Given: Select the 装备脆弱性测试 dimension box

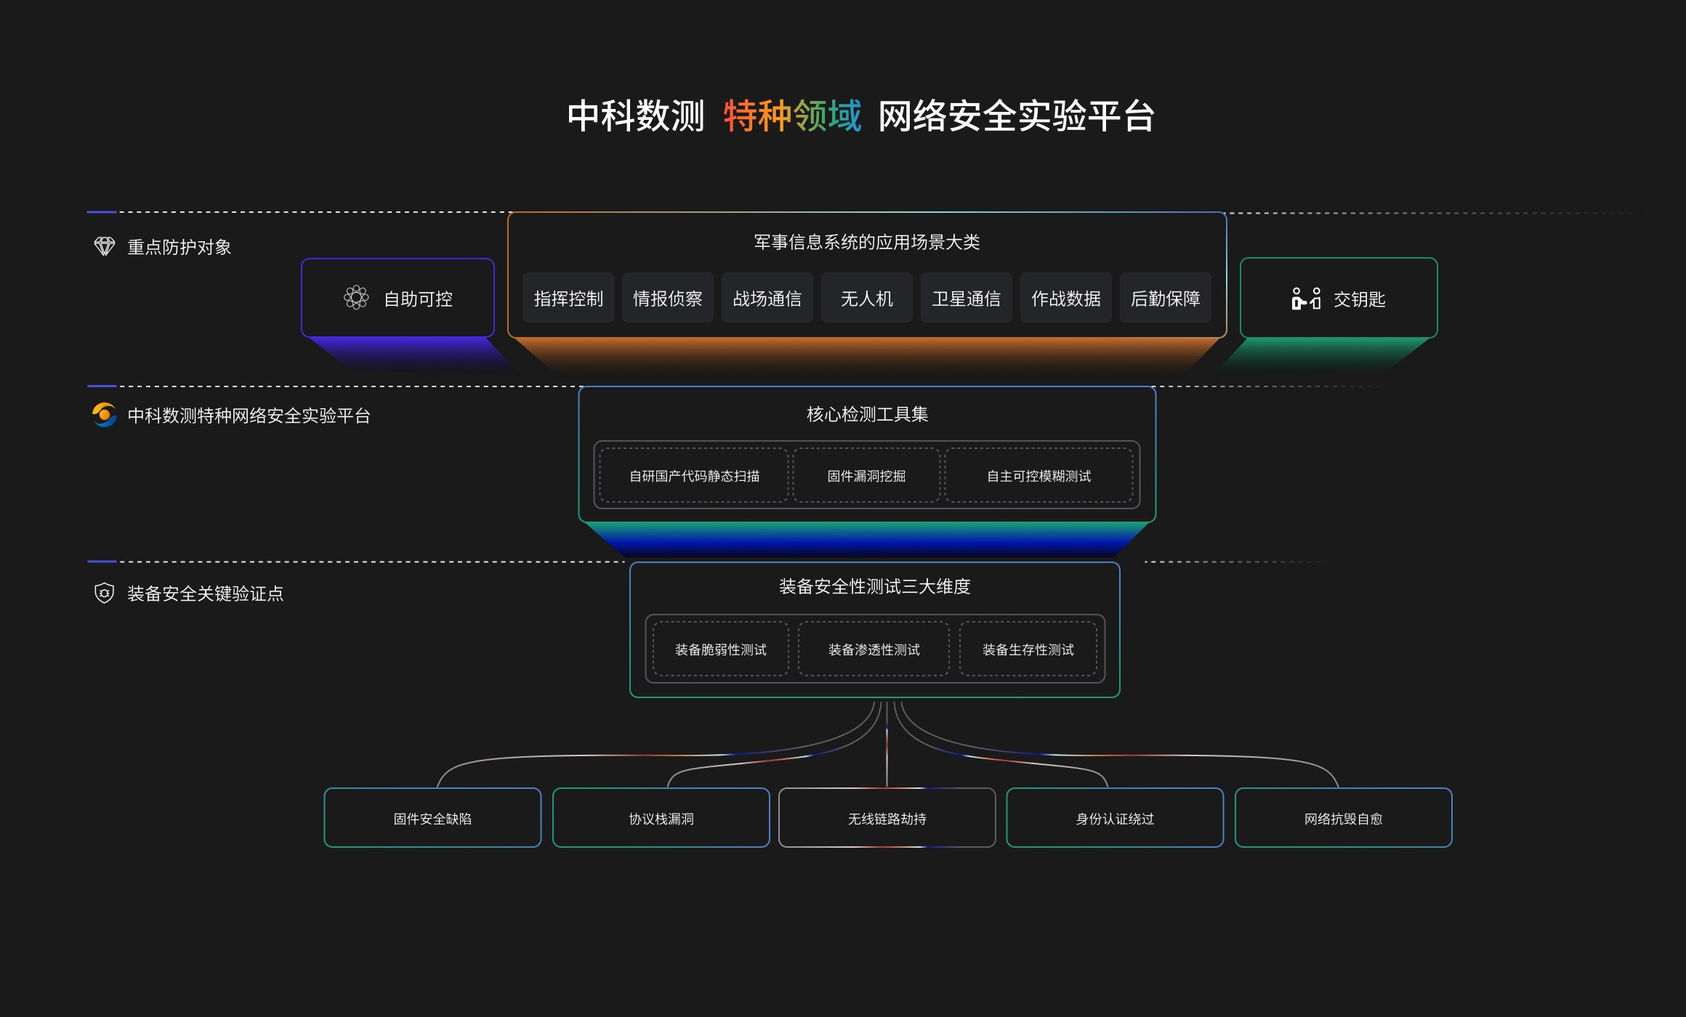Looking at the screenshot, I should pos(721,649).
